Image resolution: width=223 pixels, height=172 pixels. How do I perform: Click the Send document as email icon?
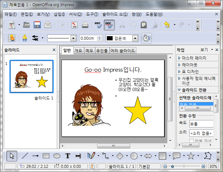[48, 25]
